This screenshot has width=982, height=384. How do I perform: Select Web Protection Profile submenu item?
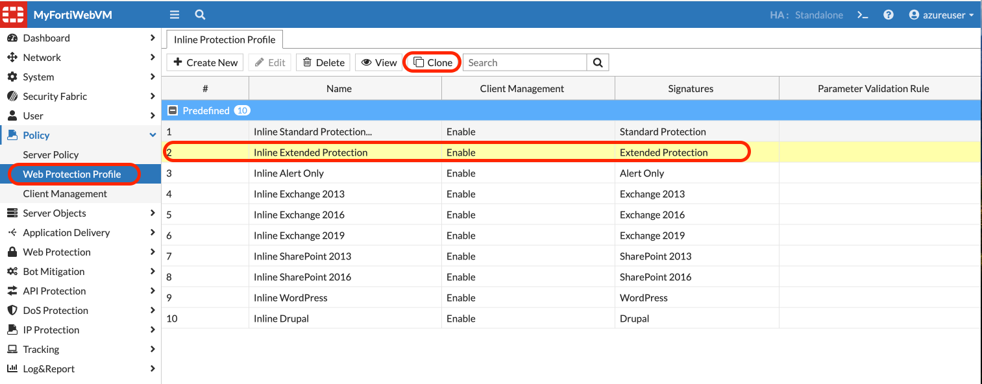[x=80, y=174]
